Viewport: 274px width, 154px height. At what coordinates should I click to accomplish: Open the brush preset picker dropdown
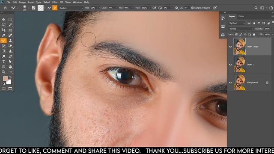tap(29, 8)
